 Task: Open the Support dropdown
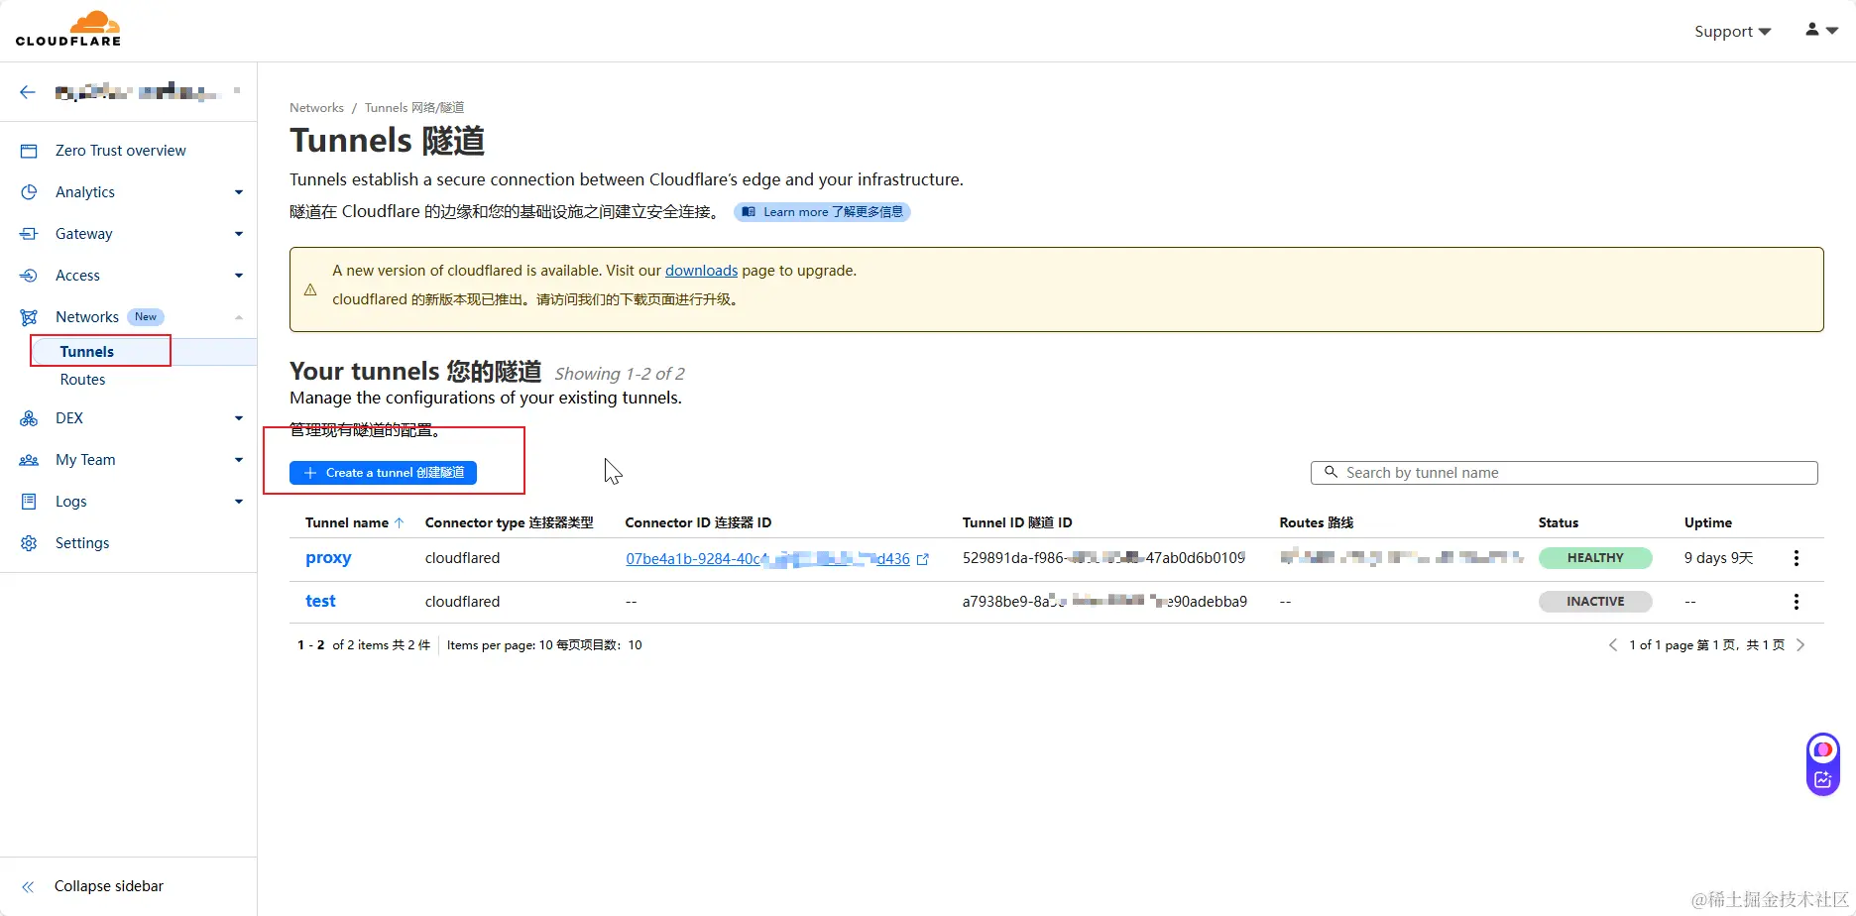(x=1732, y=32)
